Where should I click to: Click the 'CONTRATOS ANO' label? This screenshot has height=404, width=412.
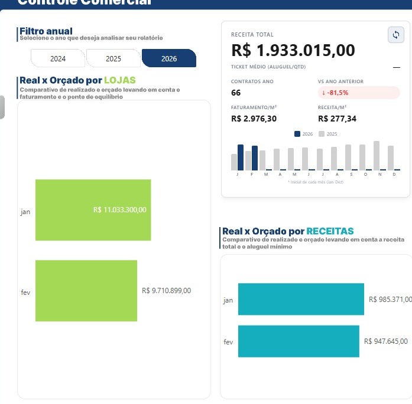point(252,81)
